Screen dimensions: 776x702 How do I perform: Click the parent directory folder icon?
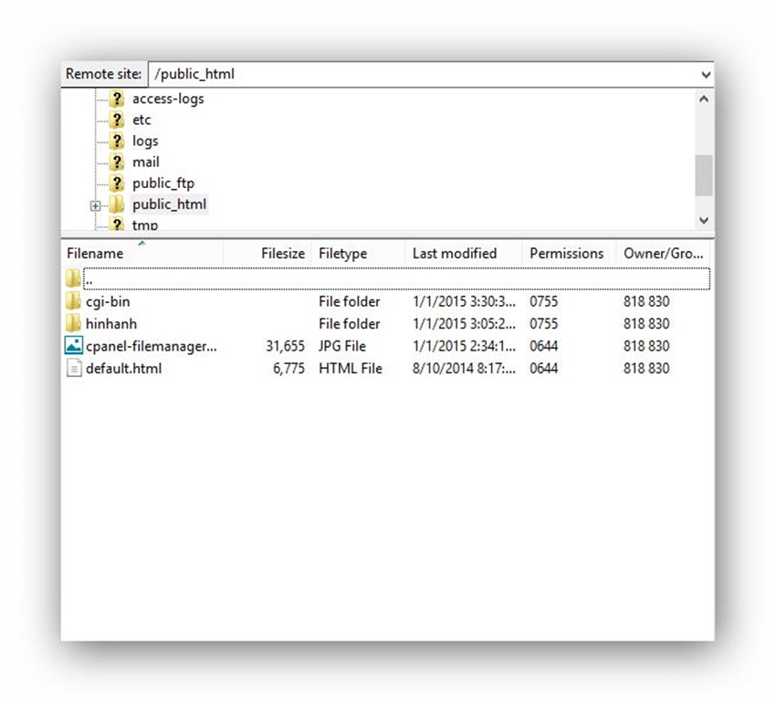point(73,278)
